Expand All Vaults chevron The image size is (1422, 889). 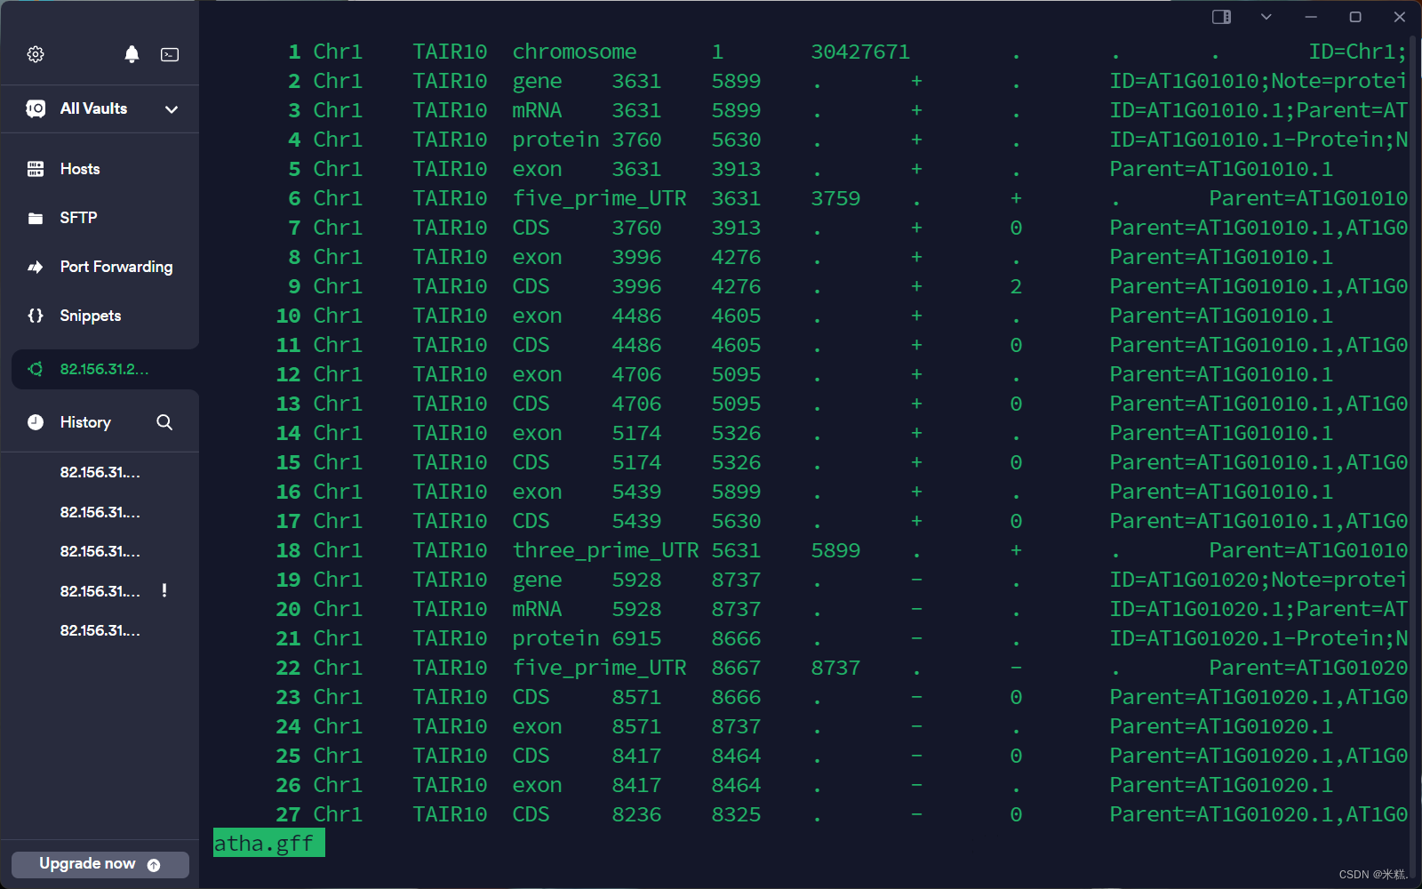point(172,109)
